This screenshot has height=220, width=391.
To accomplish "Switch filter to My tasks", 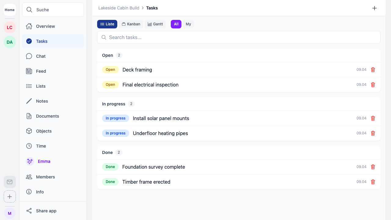I will [x=188, y=24].
